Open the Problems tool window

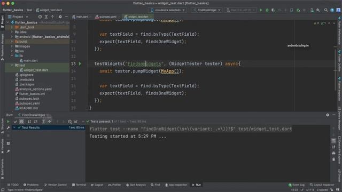tap(31, 185)
